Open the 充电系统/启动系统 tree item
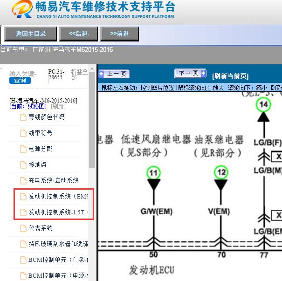 click(x=54, y=180)
